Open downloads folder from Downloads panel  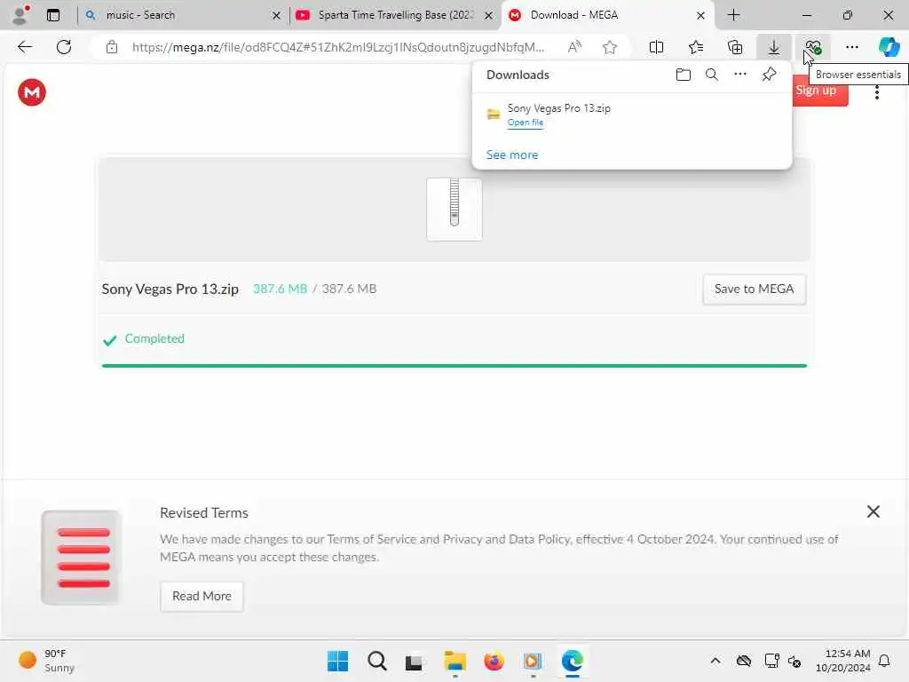tap(683, 75)
